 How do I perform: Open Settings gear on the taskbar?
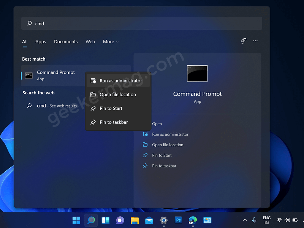pos(164,220)
